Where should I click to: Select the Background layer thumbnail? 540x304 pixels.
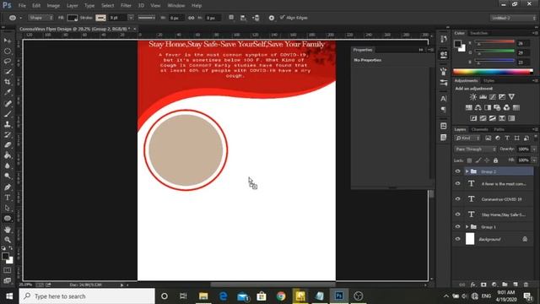click(470, 239)
